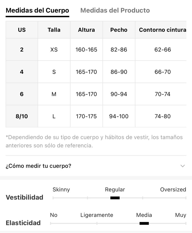The width and height of the screenshot is (192, 233).
Task: Select the US size 2 row header
Action: [x=22, y=49]
